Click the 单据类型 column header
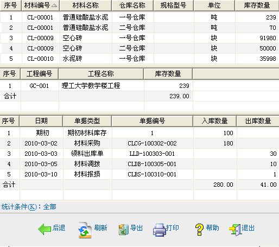 (x=87, y=121)
